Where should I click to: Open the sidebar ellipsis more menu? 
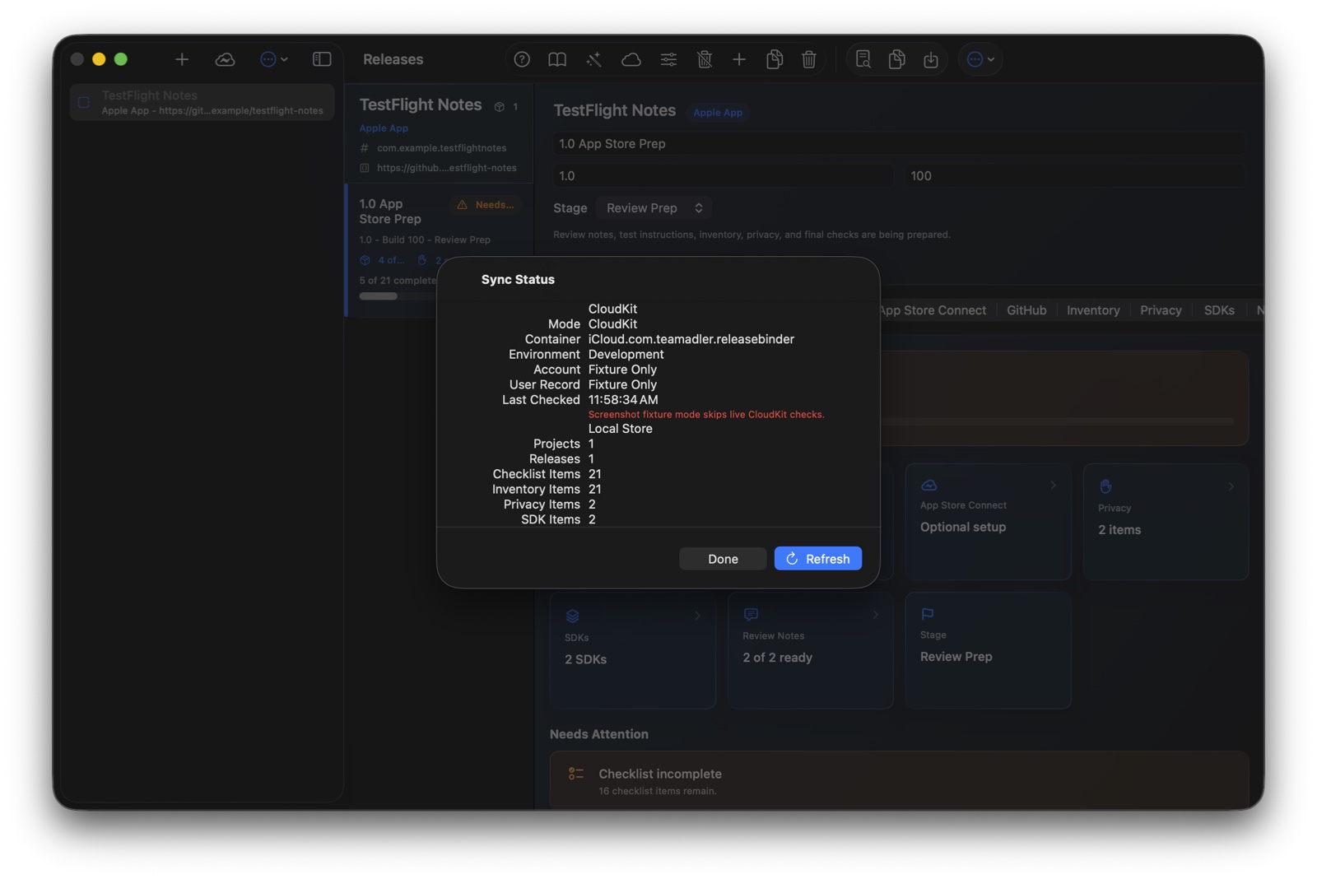(x=273, y=59)
